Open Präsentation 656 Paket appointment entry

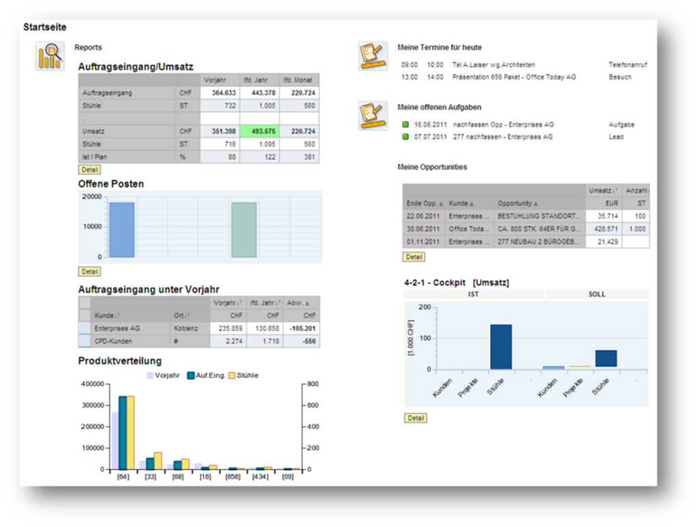coord(514,77)
